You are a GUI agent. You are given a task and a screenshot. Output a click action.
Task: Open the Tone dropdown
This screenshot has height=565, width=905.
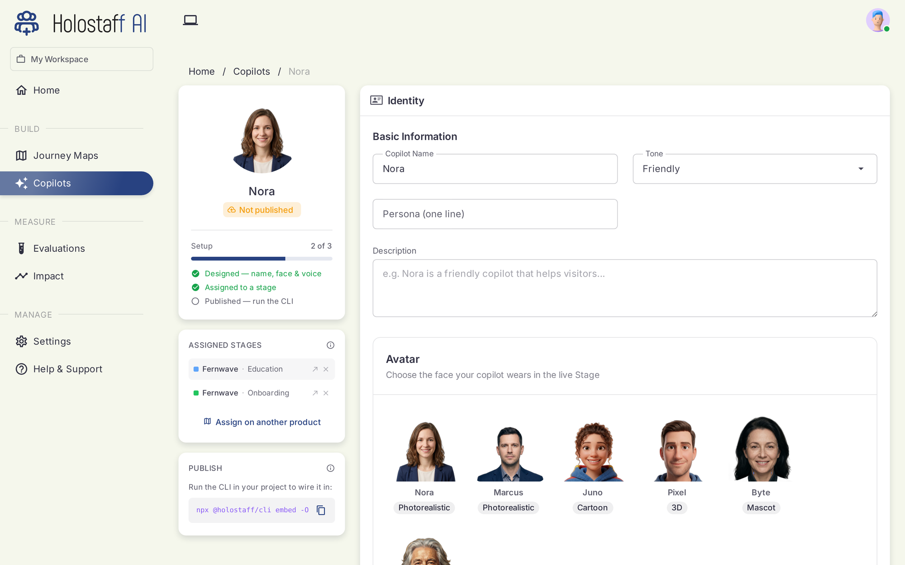point(755,169)
